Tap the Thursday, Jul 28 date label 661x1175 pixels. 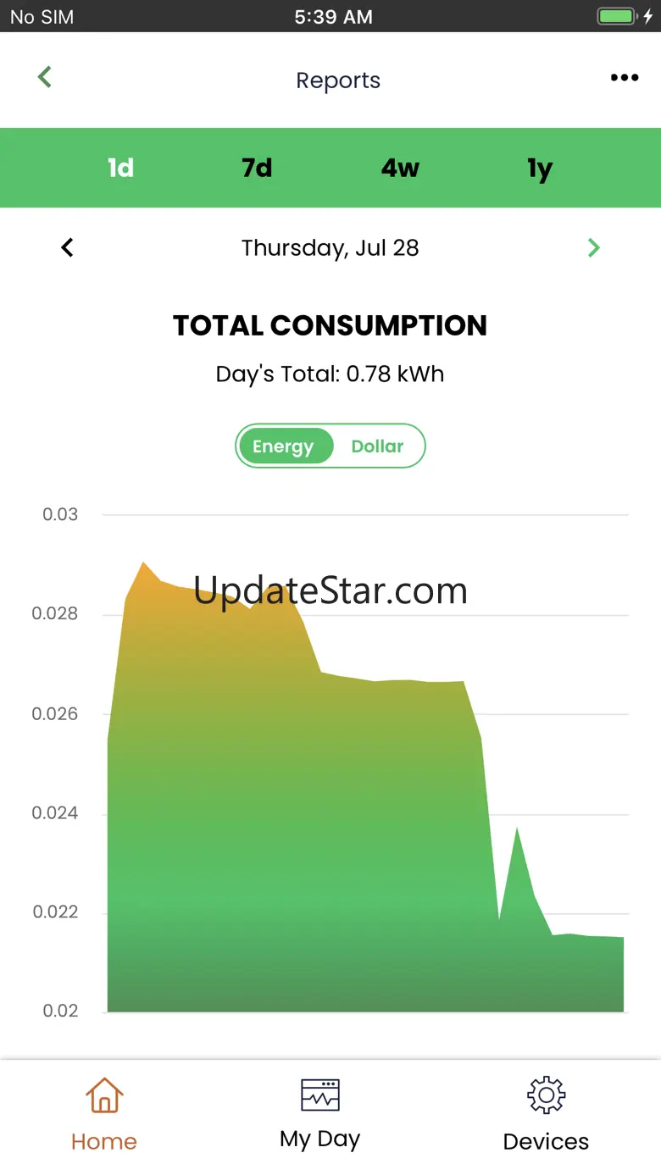pyautogui.click(x=330, y=247)
